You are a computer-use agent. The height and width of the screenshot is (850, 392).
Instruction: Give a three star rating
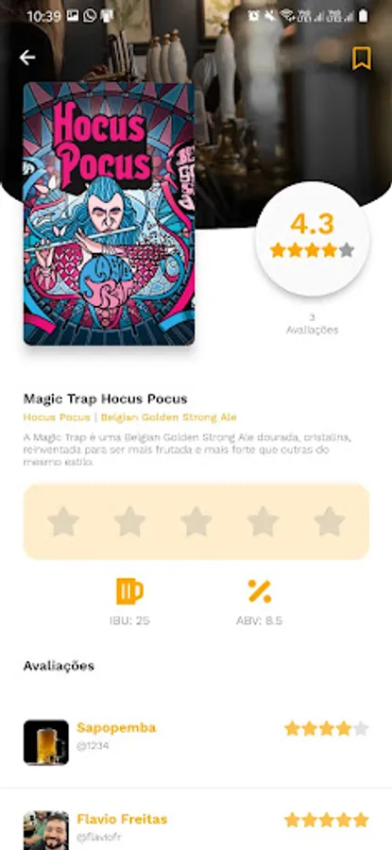[x=196, y=521]
